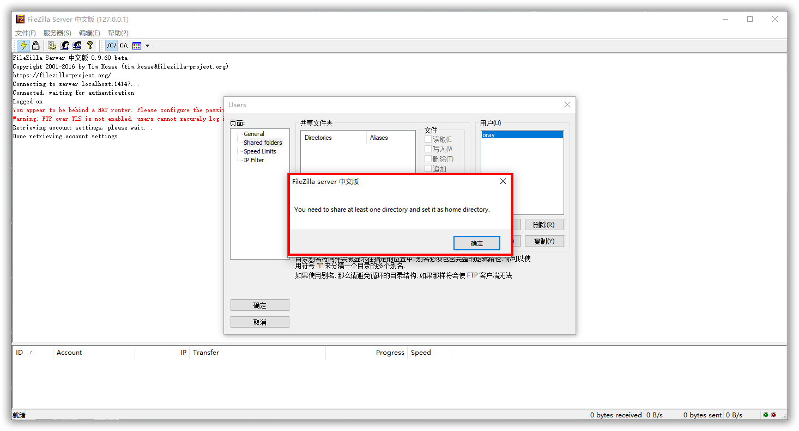Click the Transfer column header

[257, 353]
